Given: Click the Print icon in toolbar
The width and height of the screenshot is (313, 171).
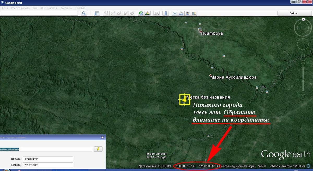Looking at the screenshot, I should click(x=181, y=13).
